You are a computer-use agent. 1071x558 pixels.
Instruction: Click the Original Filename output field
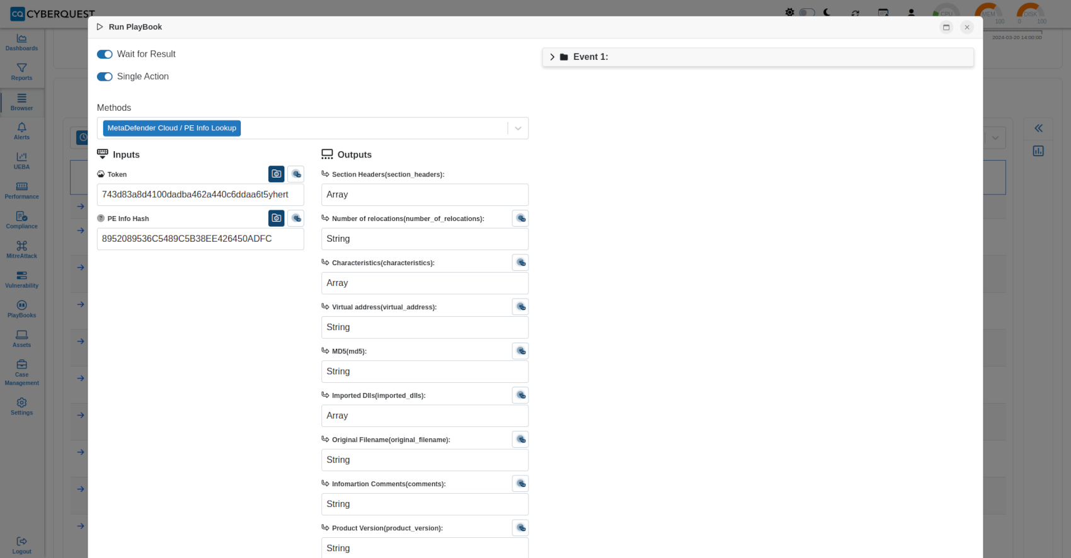425,460
